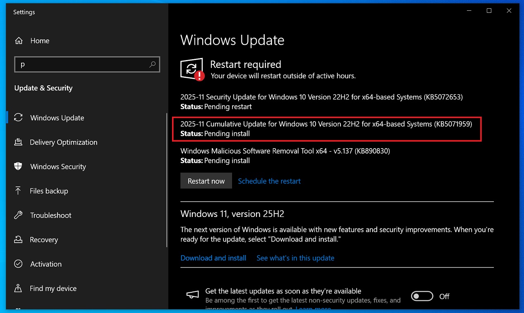524x313 pixels.
Task: Click the Learn more link
Action: [313, 308]
